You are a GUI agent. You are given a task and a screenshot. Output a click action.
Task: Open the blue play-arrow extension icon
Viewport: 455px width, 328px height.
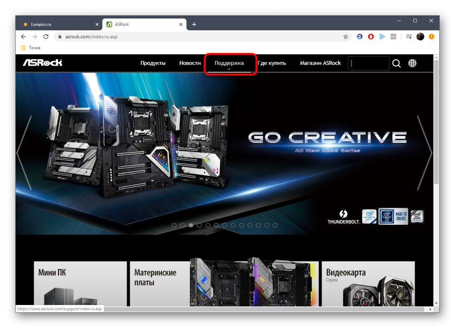pyautogui.click(x=382, y=36)
